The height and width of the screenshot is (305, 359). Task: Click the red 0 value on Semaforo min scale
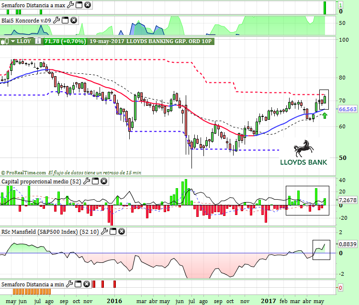tap(340, 288)
